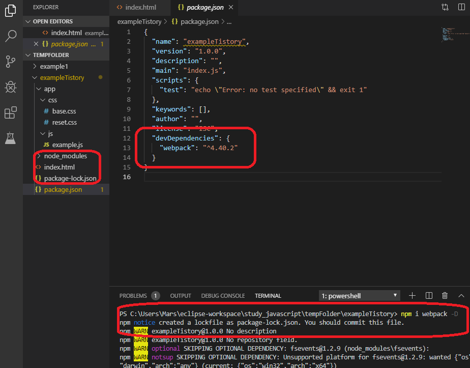This screenshot has width=470, height=368.
Task: Open the Extensions view icon
Action: tap(11, 112)
